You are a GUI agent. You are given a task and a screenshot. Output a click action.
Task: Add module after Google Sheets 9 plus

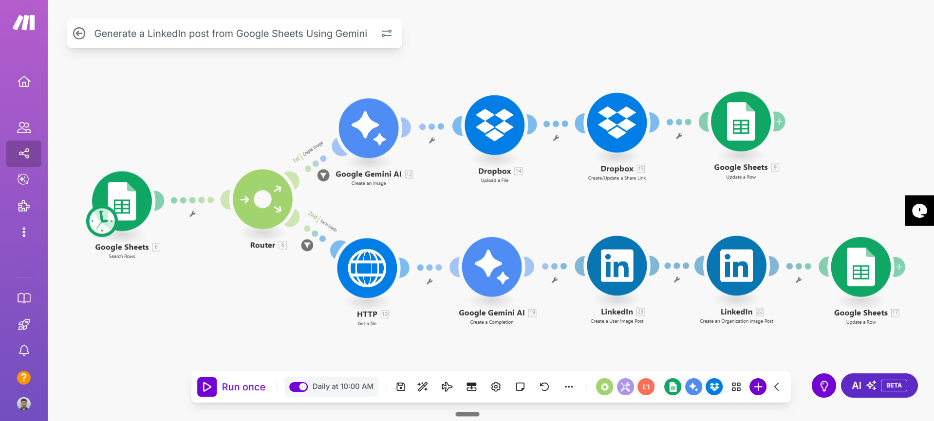click(x=779, y=122)
